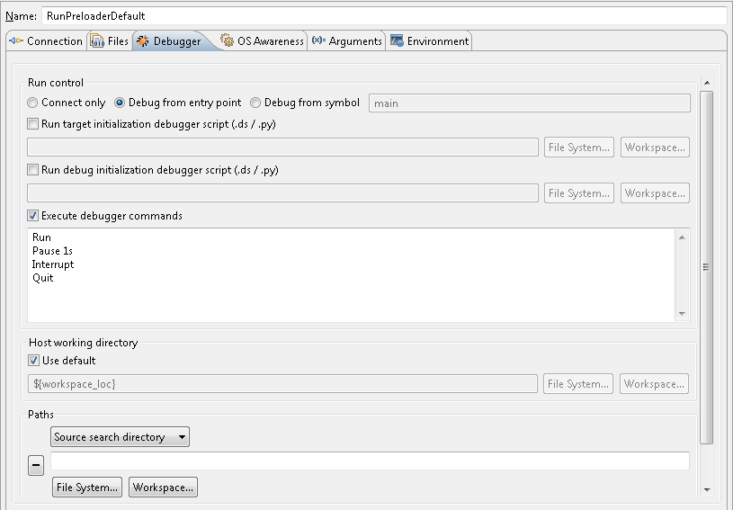Click Workspace button for host working directory
Viewport: 733px width, 510px height.
tap(654, 384)
